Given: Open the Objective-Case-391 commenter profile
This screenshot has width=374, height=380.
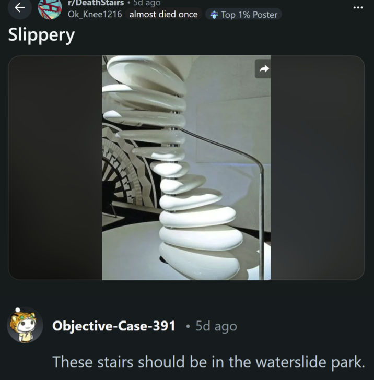Looking at the screenshot, I should tap(114, 326).
